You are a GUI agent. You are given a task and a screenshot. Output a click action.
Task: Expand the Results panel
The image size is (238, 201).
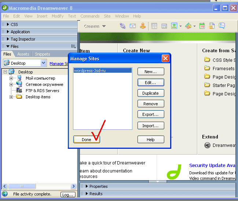coord(87,193)
